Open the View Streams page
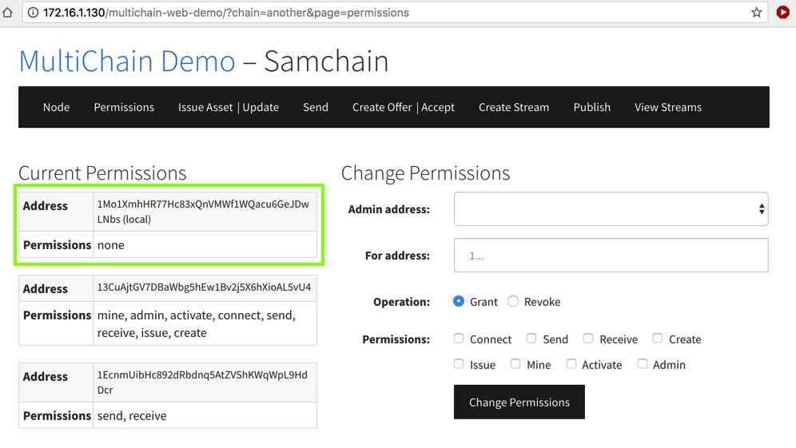The height and width of the screenshot is (448, 796). (x=668, y=107)
